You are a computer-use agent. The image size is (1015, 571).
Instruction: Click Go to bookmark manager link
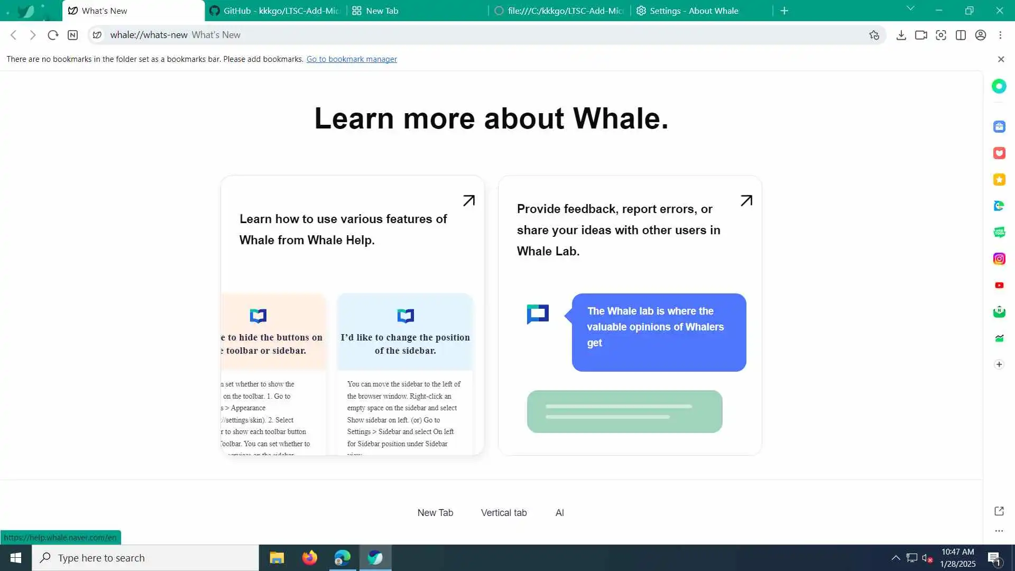[352, 59]
